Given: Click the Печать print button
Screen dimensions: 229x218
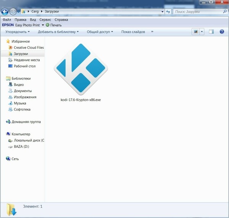Looking at the screenshot, I should [54, 25].
